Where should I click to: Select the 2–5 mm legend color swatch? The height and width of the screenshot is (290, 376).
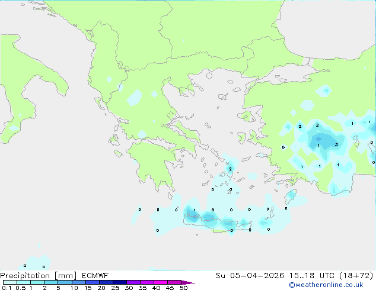[x=51, y=282]
